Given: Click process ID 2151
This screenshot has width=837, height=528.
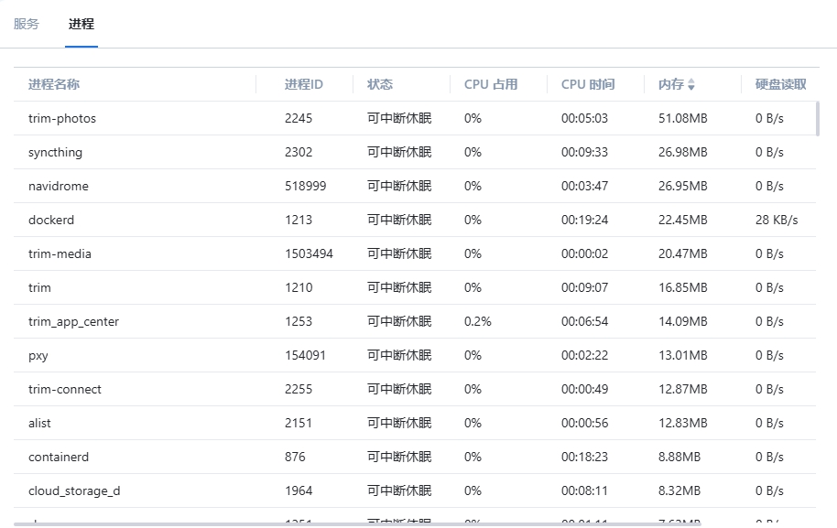Looking at the screenshot, I should (x=299, y=423).
